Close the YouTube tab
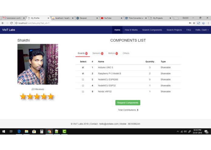Viewport: 211px width, 150px height. (121, 18)
